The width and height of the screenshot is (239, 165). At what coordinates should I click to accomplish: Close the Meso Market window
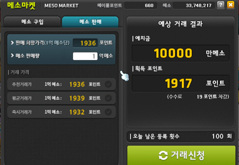(x=231, y=5)
